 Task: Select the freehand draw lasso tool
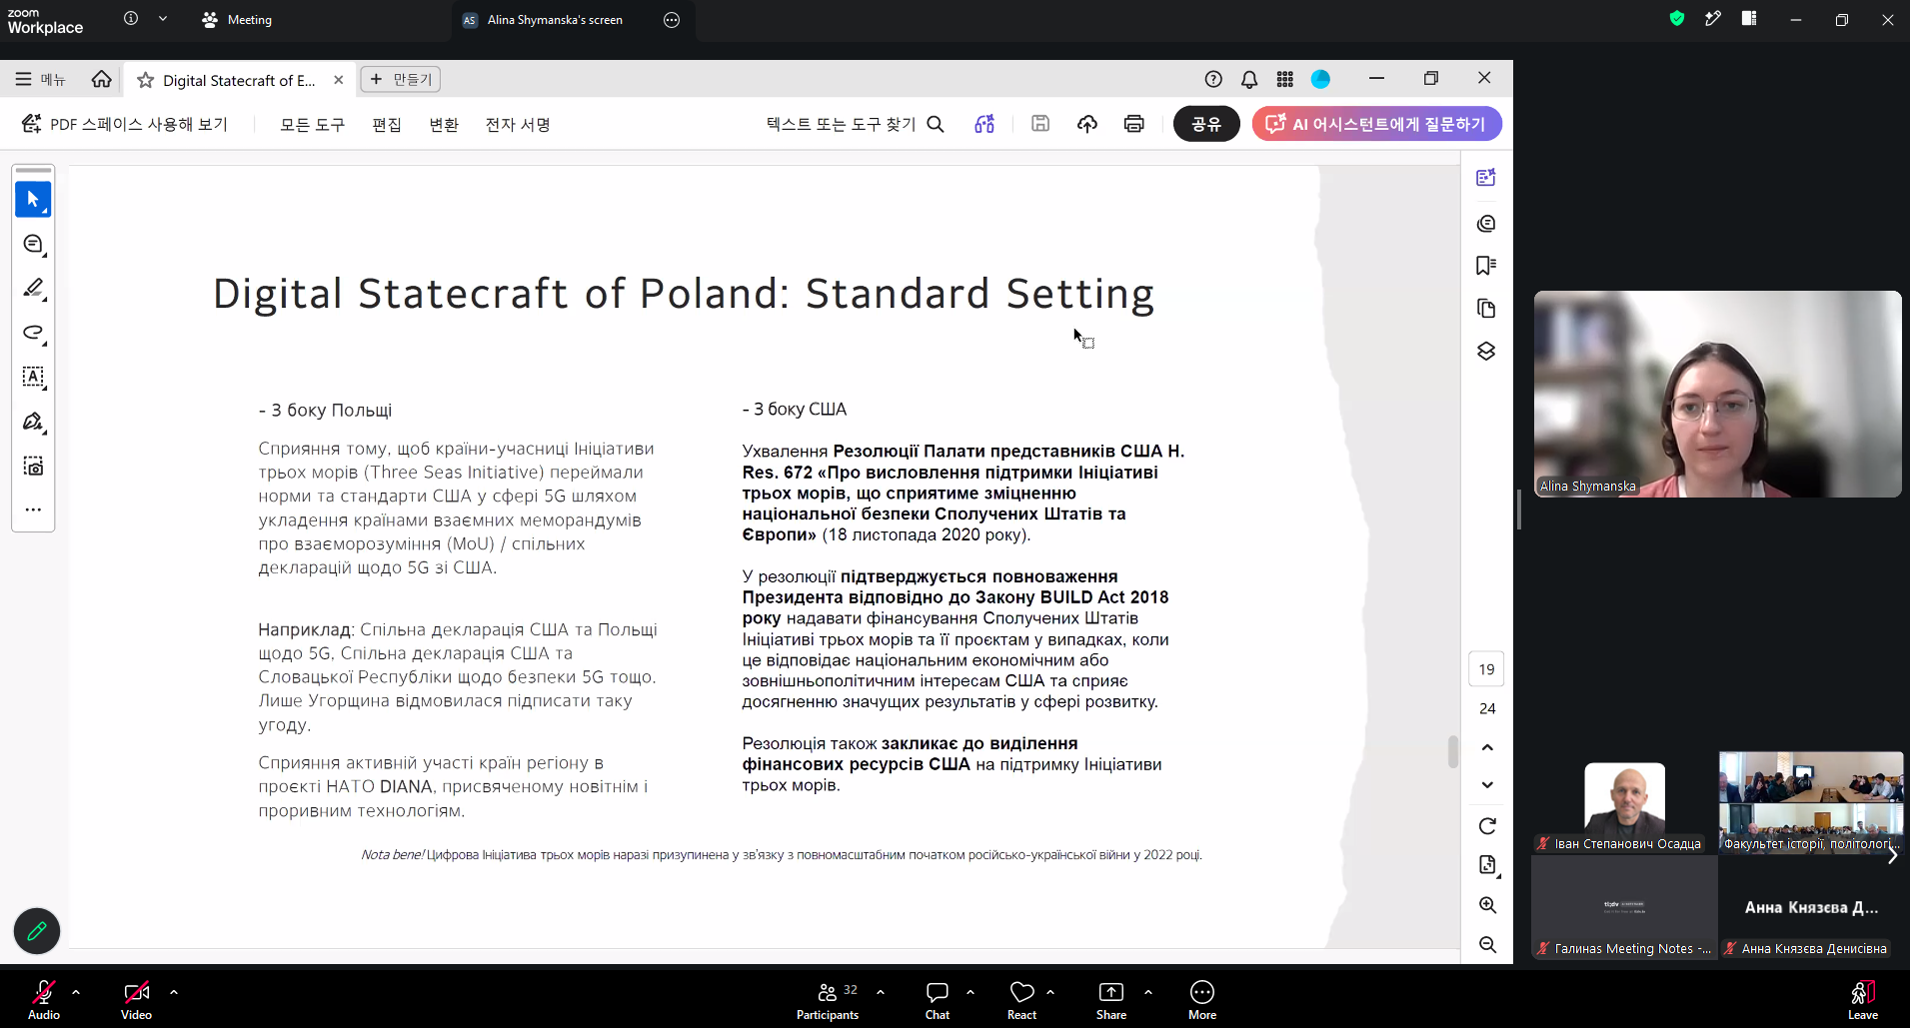(33, 332)
